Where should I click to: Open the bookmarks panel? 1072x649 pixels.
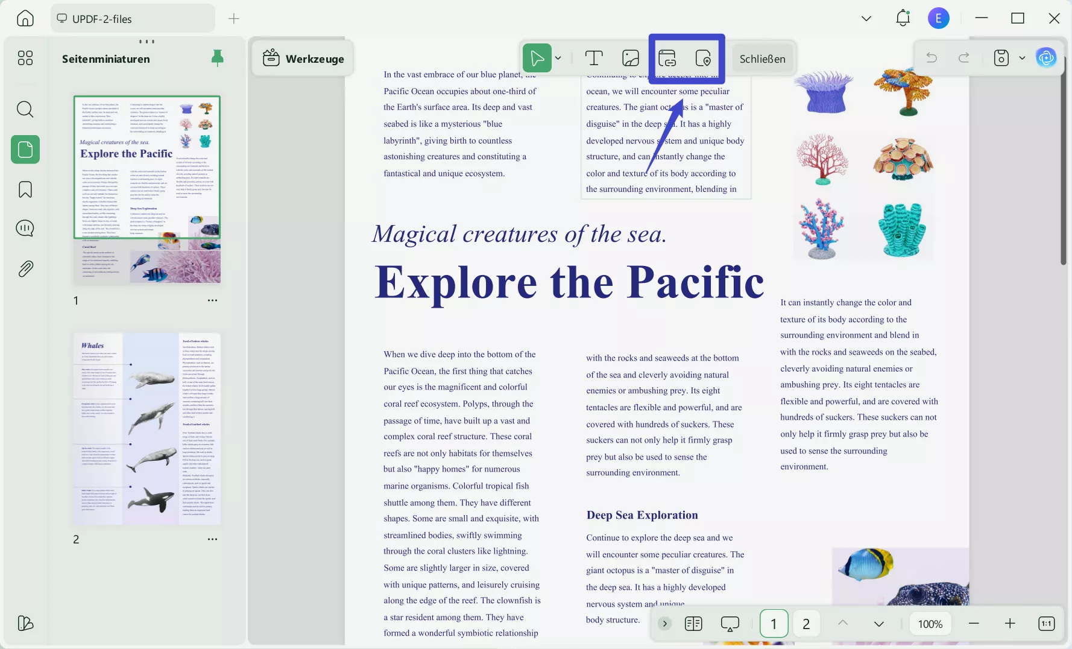click(25, 189)
